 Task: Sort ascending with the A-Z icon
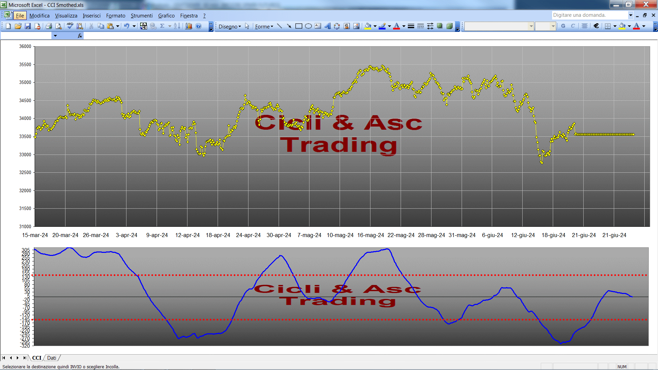coord(177,26)
